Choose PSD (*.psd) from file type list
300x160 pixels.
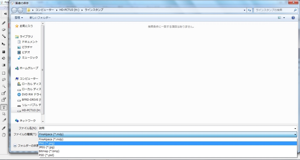coord(168,155)
